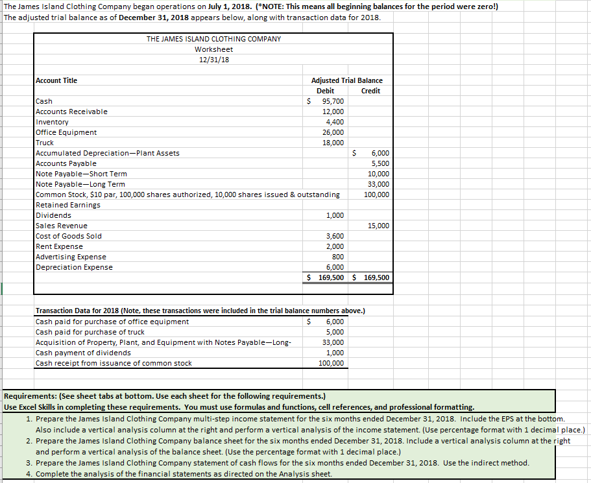Click the Cash debit value 95,700
The width and height of the screenshot is (591, 483).
click(333, 101)
